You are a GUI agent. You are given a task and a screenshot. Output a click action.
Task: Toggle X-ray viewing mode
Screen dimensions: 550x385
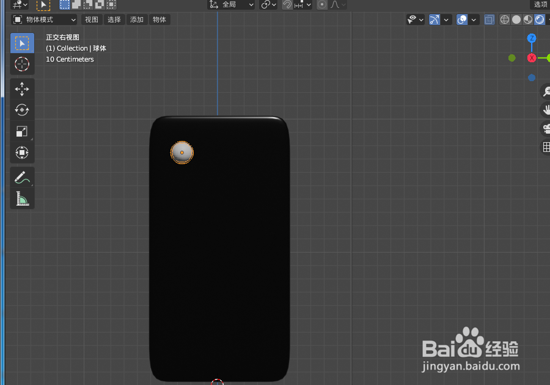(489, 19)
